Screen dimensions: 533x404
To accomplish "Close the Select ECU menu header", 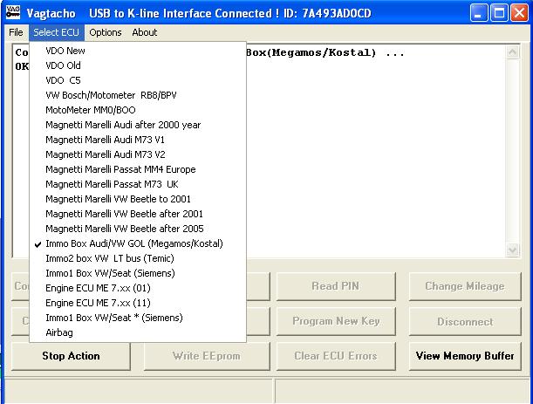I will 57,32.
